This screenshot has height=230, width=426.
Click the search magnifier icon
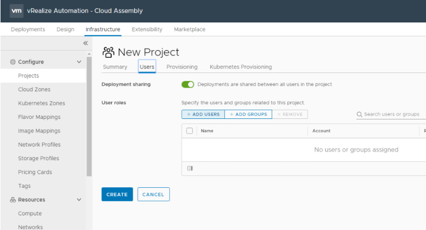[x=360, y=114]
